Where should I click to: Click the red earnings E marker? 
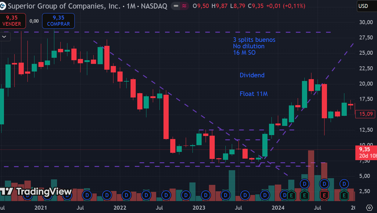pos(324,195)
